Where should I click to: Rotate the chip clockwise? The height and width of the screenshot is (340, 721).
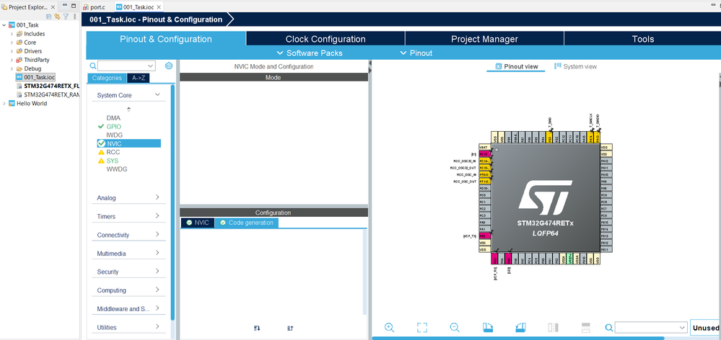(488, 327)
